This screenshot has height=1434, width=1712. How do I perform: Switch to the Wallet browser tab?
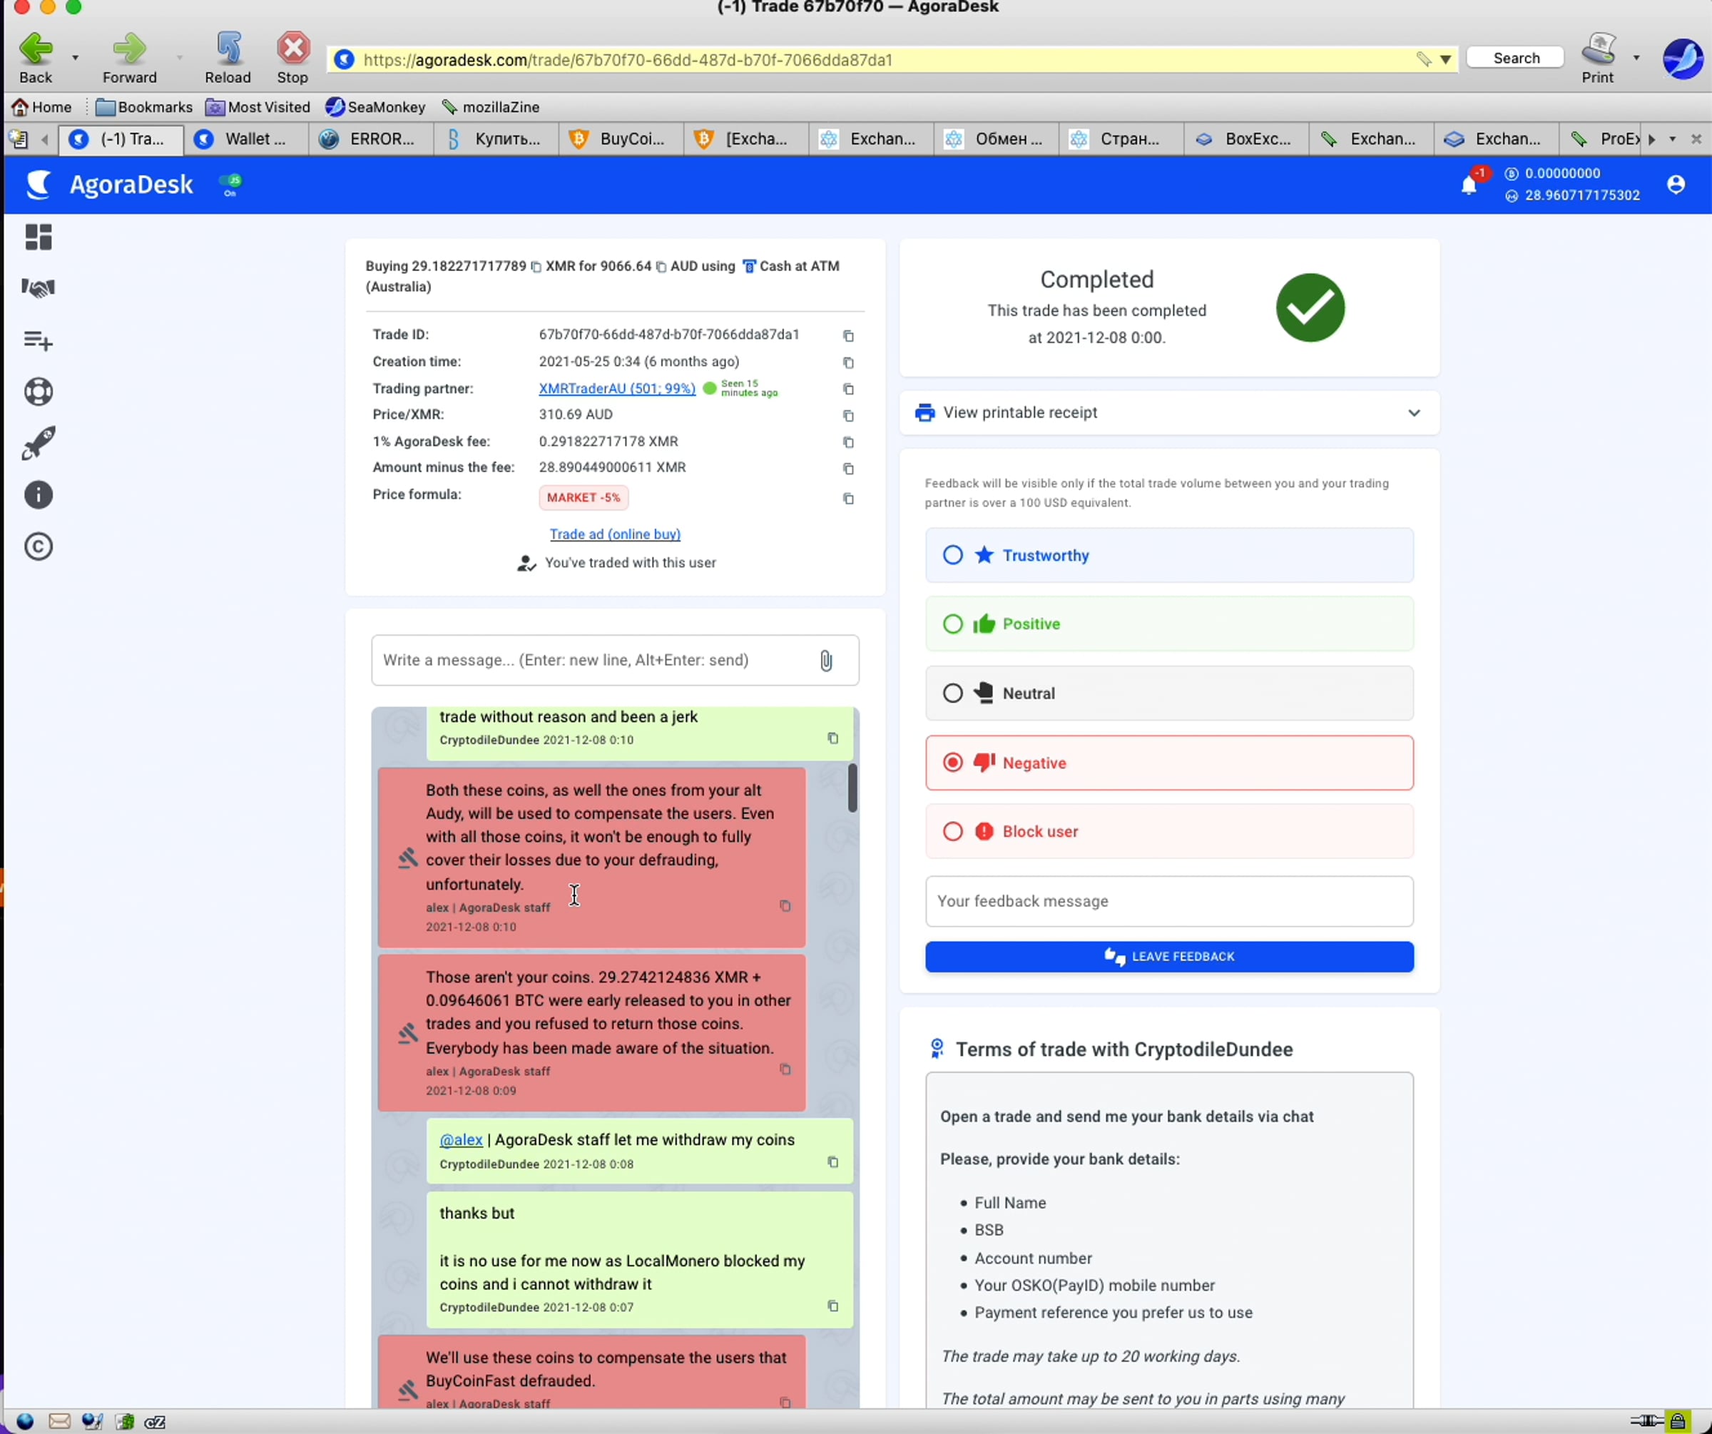tap(245, 139)
